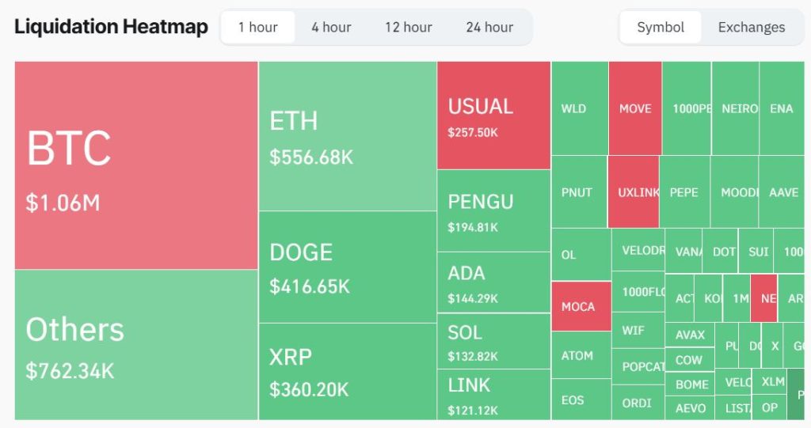Switch to the 4 hour timeframe
This screenshot has width=811, height=428.
(x=331, y=28)
